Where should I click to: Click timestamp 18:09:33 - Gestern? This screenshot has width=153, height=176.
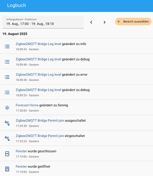[x=27, y=95]
